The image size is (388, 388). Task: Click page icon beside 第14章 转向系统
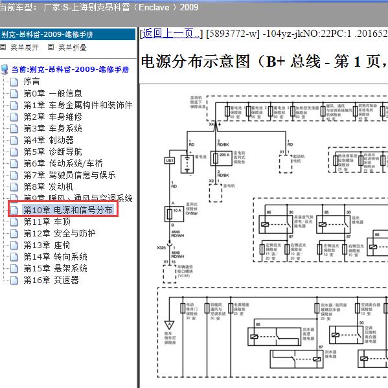(x=14, y=257)
